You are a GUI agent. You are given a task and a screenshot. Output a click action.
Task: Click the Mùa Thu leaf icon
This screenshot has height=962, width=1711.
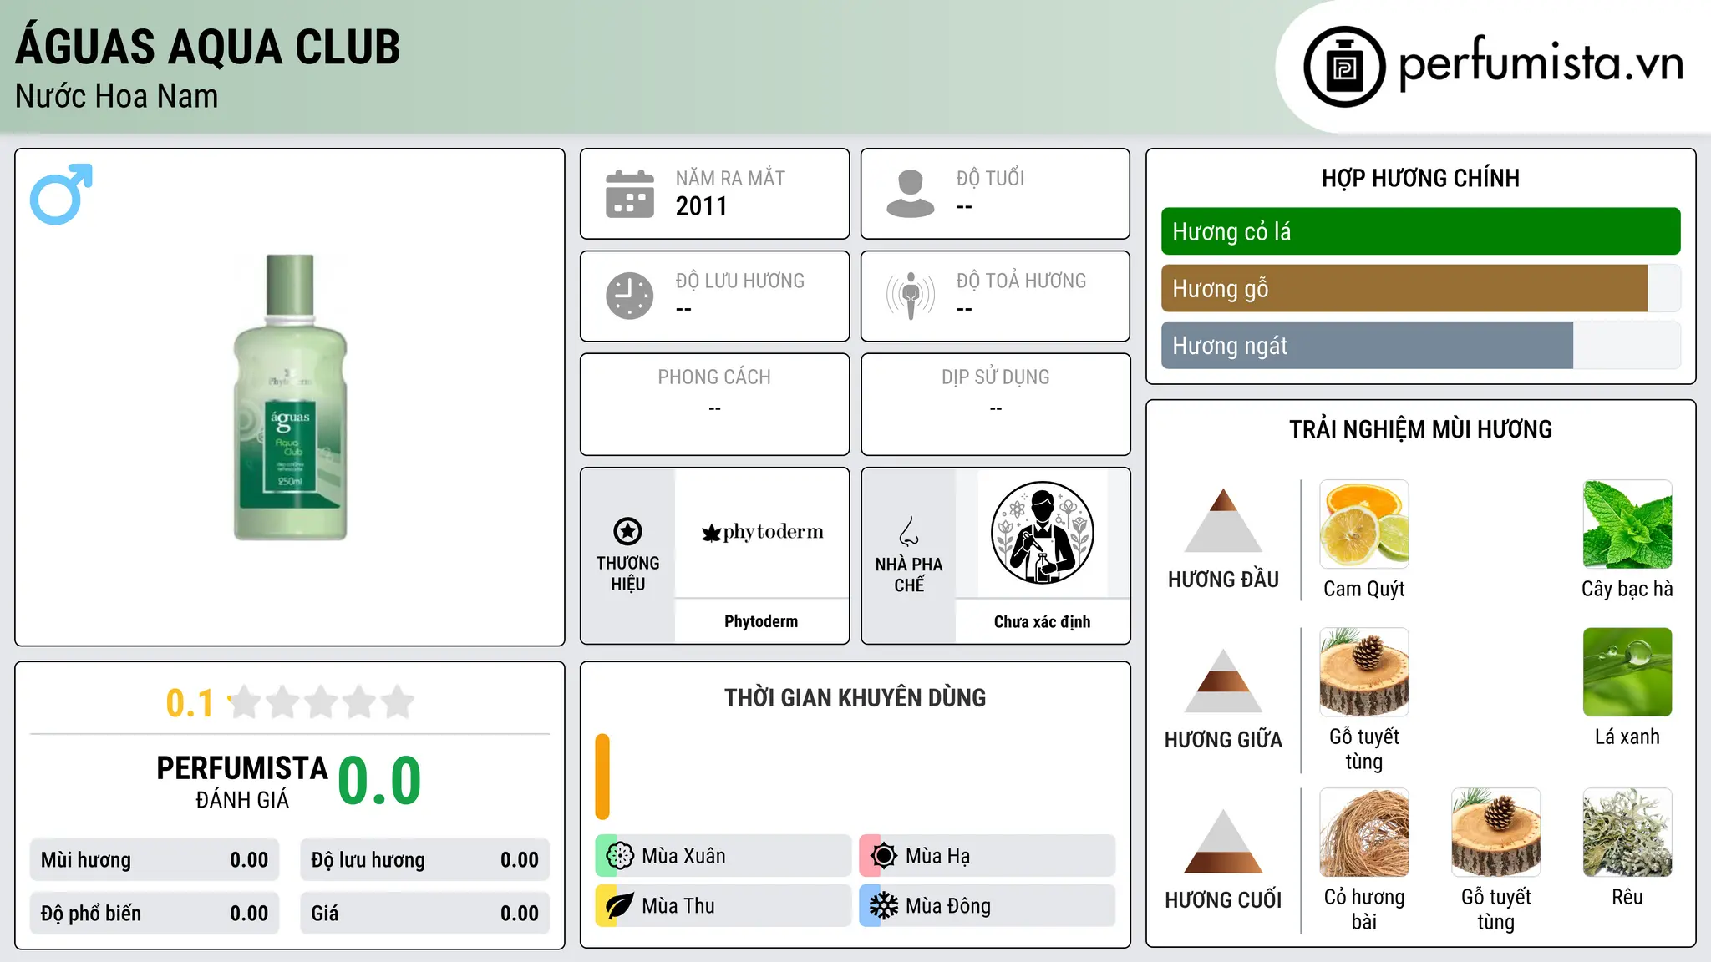point(620,906)
